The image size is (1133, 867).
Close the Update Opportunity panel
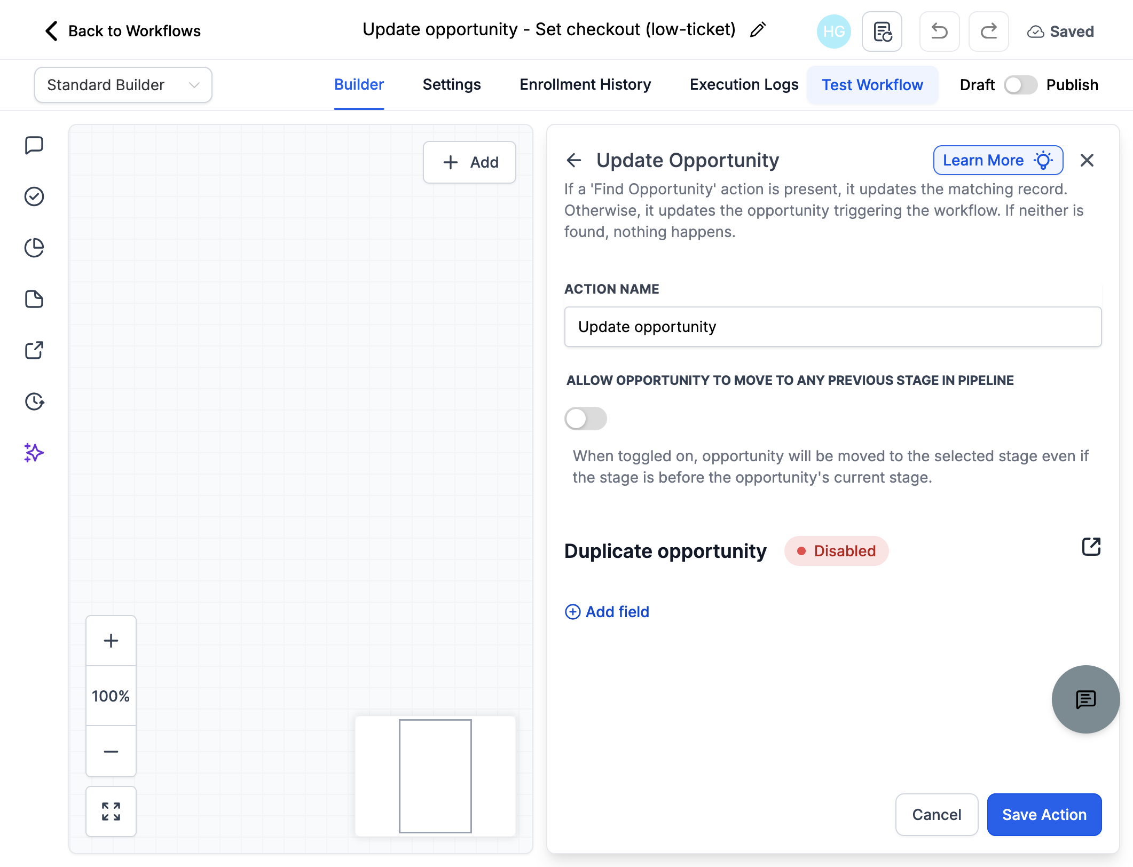[1087, 160]
